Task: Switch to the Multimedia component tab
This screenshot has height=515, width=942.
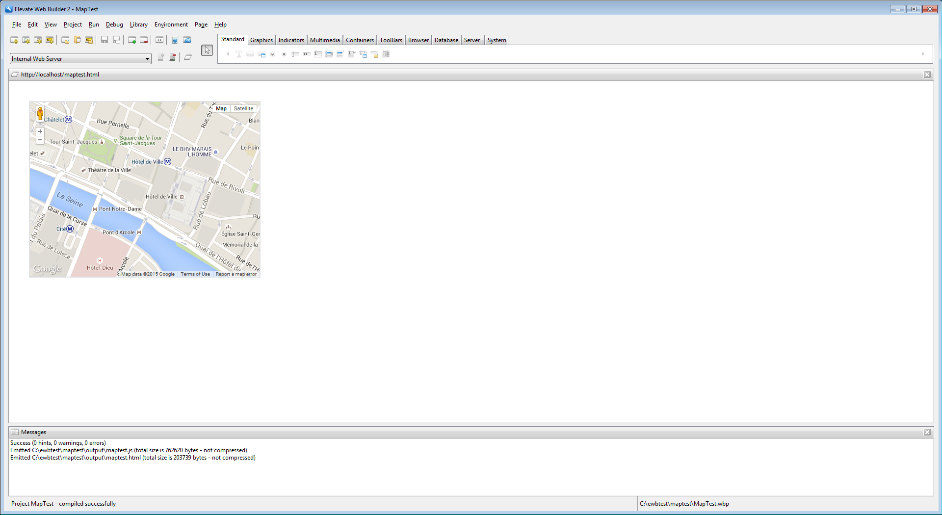Action: pos(325,40)
